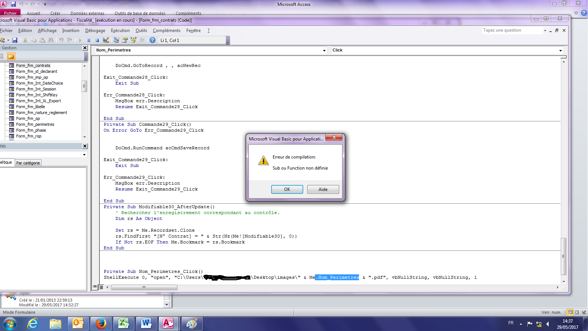Switch to Procedure View icon below code

click(95, 287)
